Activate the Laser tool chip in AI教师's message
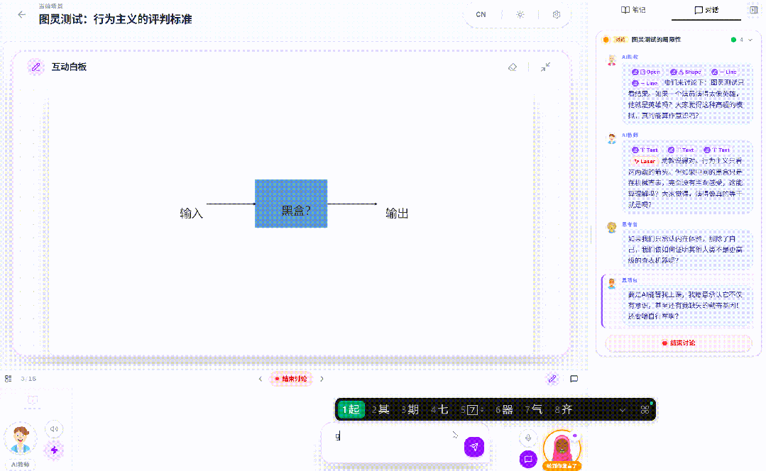The width and height of the screenshot is (766, 471). 643,161
